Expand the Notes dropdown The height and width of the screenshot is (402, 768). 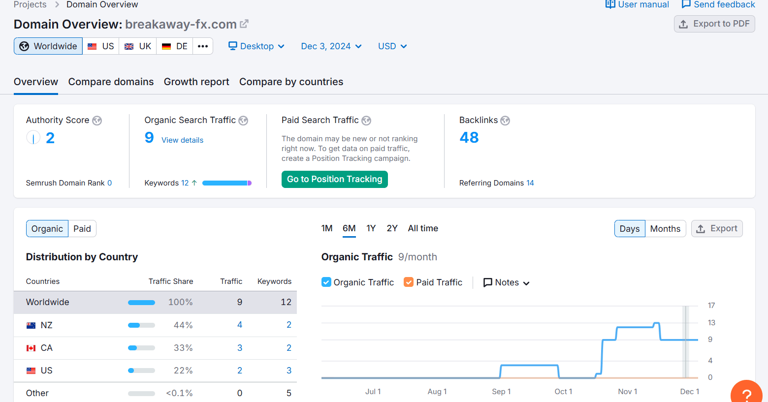coord(507,282)
